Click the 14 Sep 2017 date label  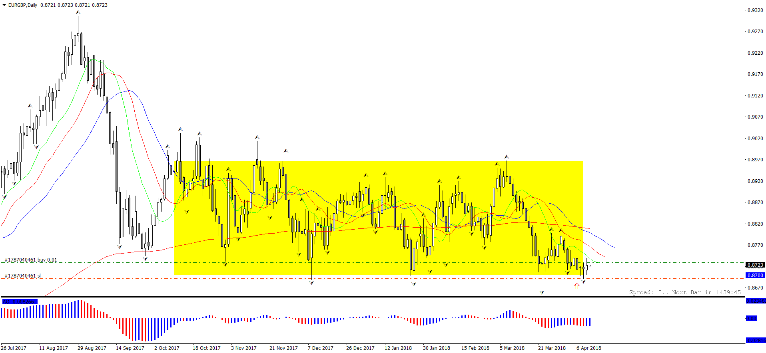tap(130, 348)
